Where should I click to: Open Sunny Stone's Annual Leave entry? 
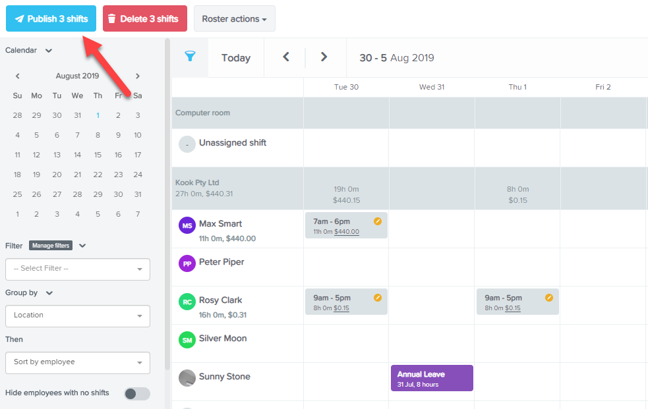431,378
